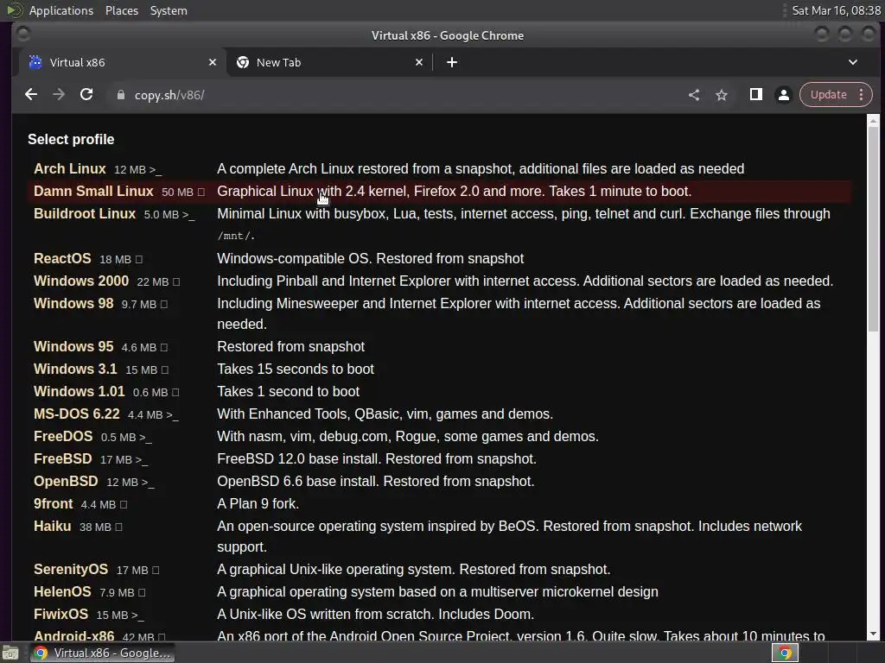Click the Select profile heading
Screen dimensions: 885x663
(71, 139)
